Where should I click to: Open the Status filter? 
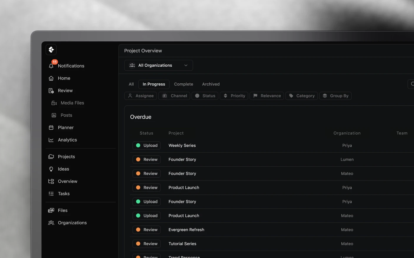[x=205, y=96]
